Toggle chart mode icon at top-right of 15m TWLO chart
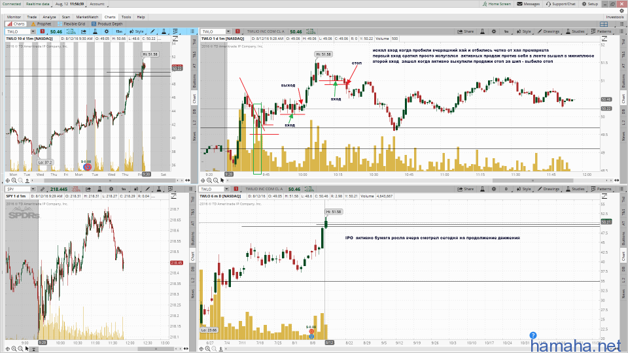The height and width of the screenshot is (353, 628). coord(175,39)
